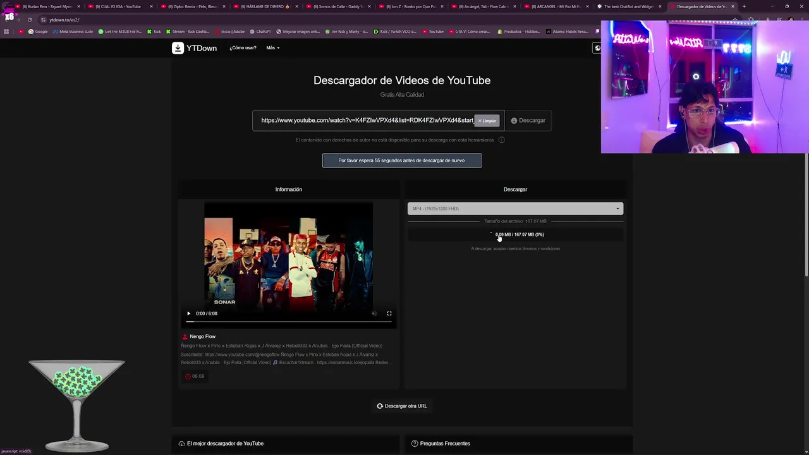Viewport: 809px width, 455px height.
Task: Enter fullscreen on the video preview
Action: (389, 313)
